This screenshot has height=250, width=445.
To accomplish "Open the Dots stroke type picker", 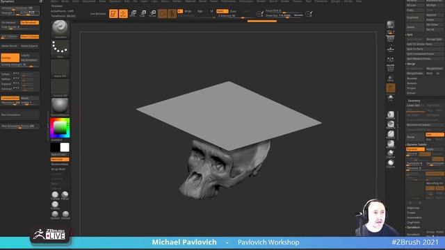I will (x=60, y=49).
